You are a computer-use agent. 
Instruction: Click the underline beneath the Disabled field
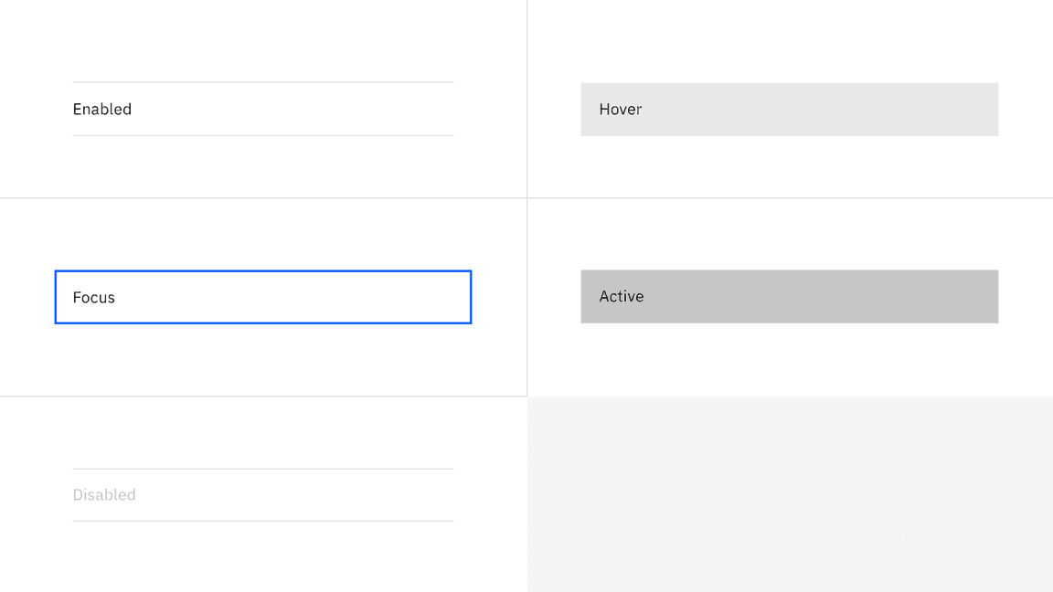click(x=262, y=521)
